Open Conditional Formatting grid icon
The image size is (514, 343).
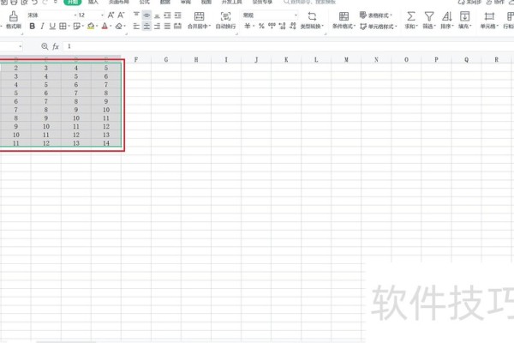coord(344,16)
